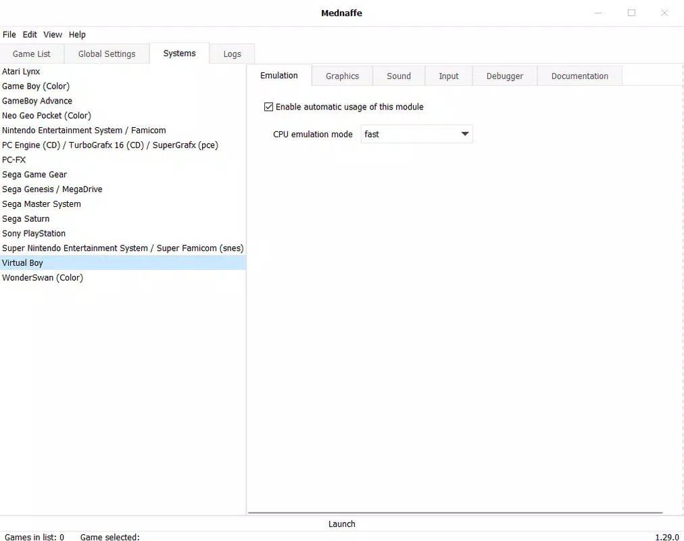Select the Systems tab
684x541 pixels.
point(179,53)
